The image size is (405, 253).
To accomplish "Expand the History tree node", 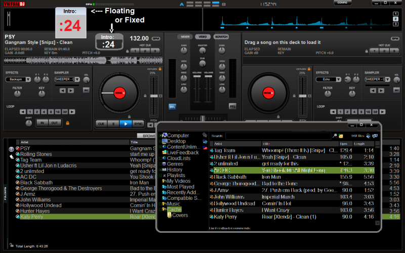I will point(160,170).
